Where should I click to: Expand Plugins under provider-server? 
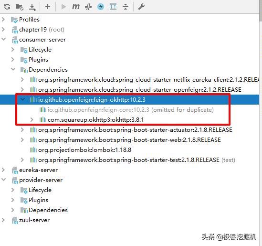pyautogui.click(x=13, y=200)
